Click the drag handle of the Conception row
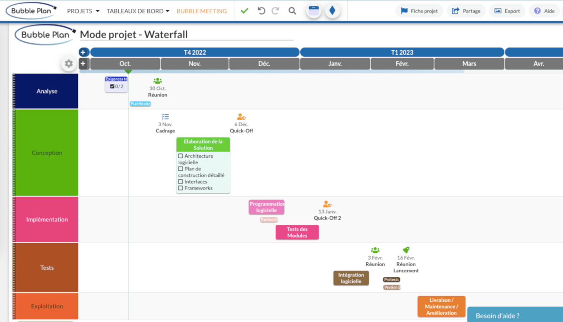This screenshot has width=563, height=322. pos(14,153)
